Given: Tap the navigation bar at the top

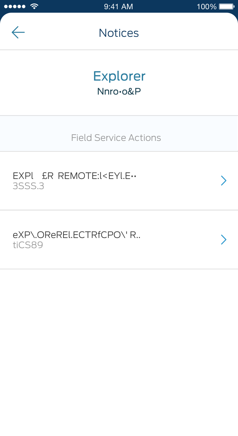Looking at the screenshot, I should pyautogui.click(x=119, y=32).
